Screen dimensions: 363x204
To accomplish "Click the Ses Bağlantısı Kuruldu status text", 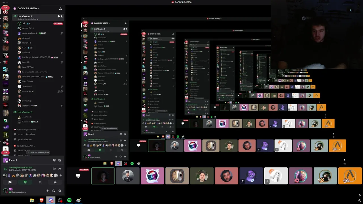I will tap(21, 167).
